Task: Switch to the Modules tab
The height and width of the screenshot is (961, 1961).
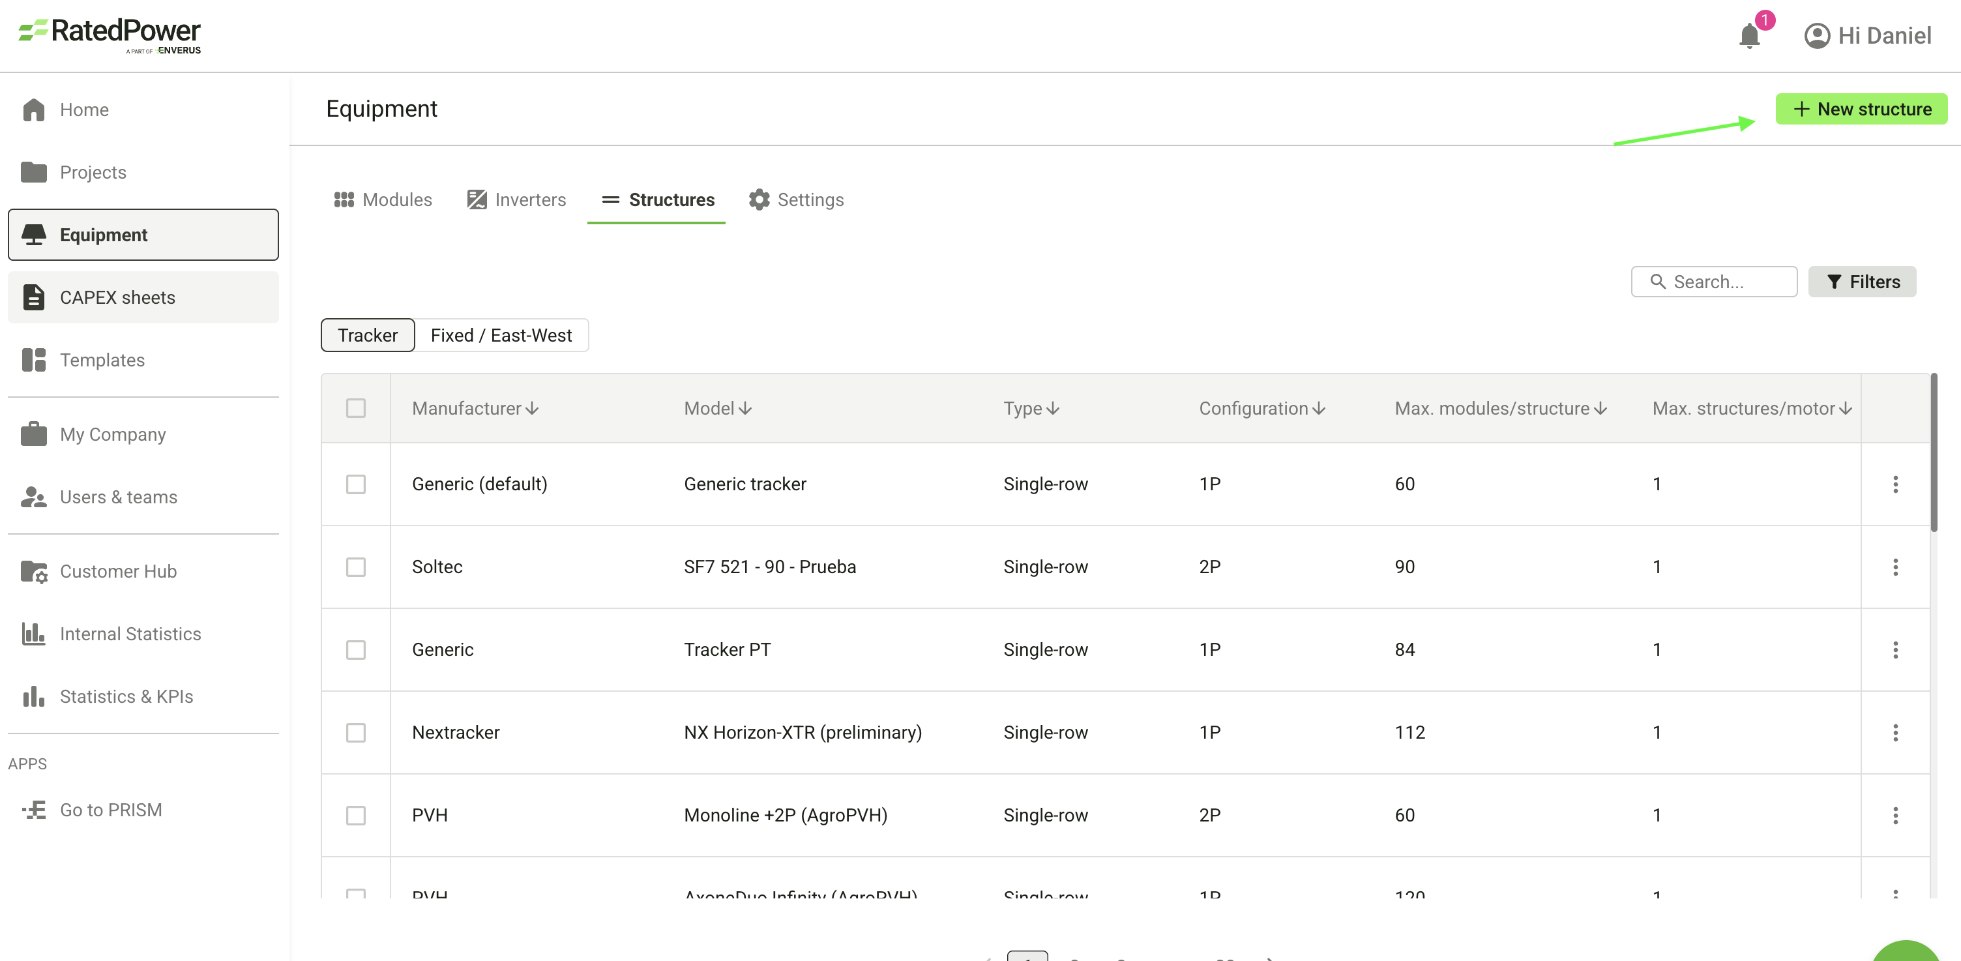Action: pos(383,200)
